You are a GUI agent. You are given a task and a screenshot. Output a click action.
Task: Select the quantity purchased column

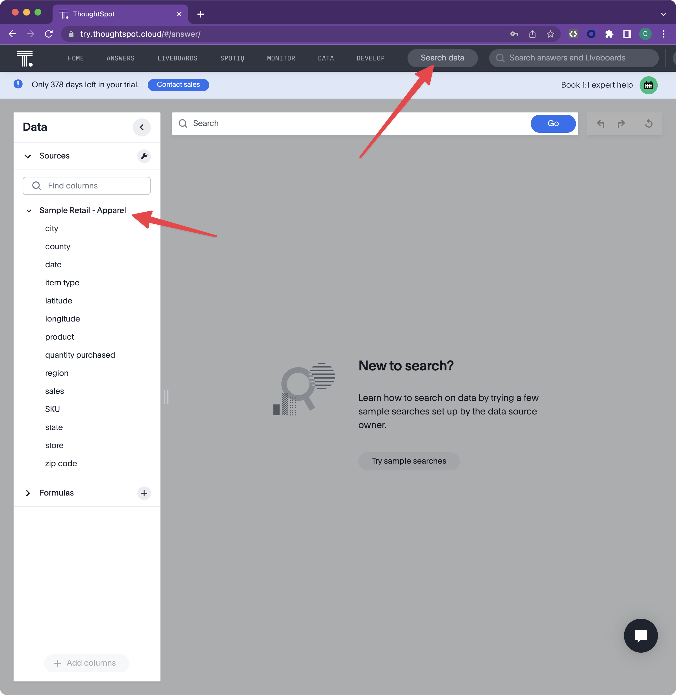point(80,355)
